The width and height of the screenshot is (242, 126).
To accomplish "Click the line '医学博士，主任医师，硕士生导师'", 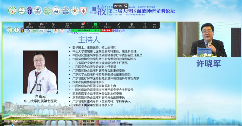I will (x=94, y=48).
